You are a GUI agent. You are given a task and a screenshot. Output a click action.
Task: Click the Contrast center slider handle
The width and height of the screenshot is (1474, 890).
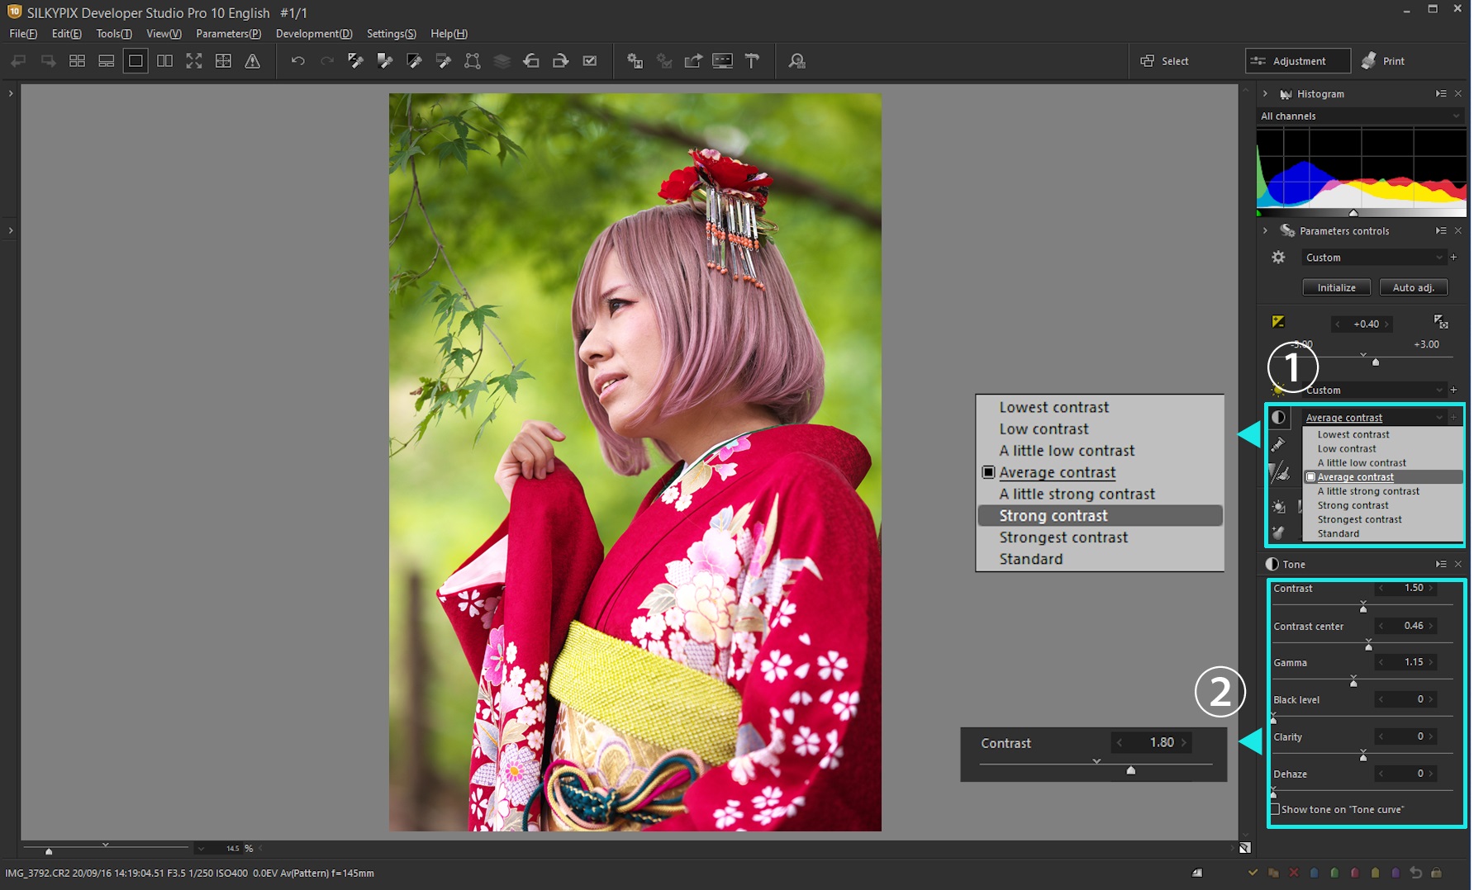(1368, 646)
